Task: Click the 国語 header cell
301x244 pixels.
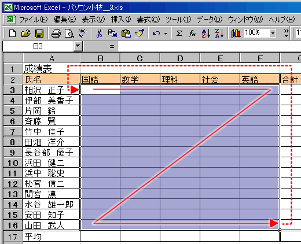Action: 100,79
